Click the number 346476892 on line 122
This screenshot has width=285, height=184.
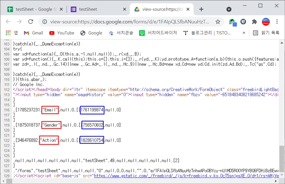[x=27, y=140]
